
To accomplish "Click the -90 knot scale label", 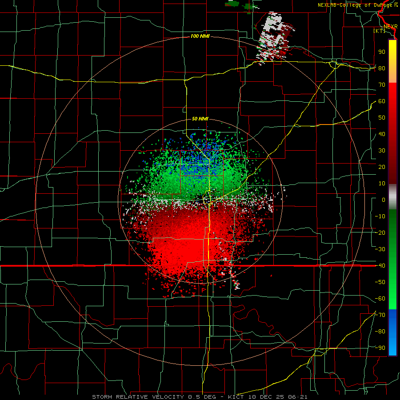I will tap(380, 348).
